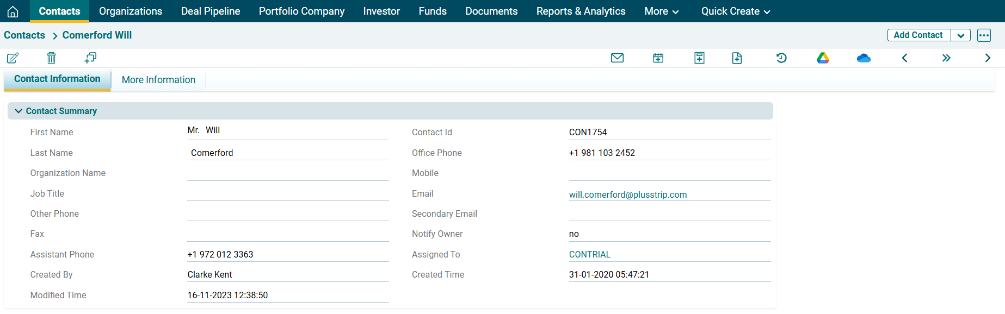
Task: Go to next record arrow
Action: click(988, 58)
